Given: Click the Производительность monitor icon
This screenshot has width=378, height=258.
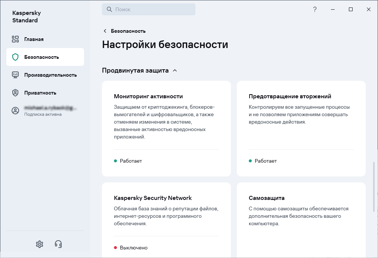Looking at the screenshot, I should click(15, 75).
